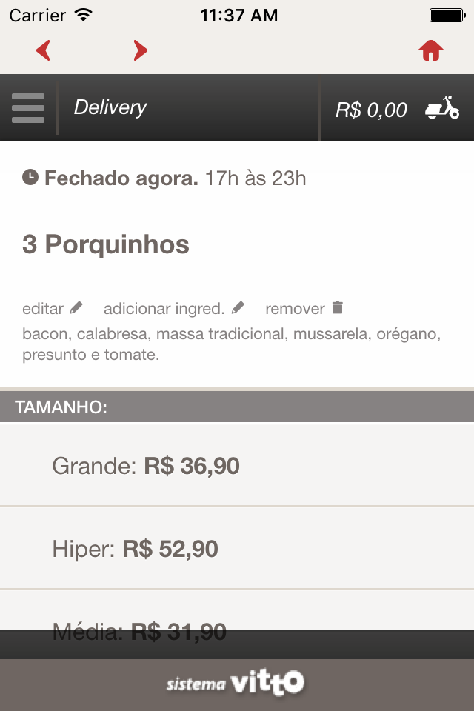Select the Média size R$ 31,90
This screenshot has height=711, width=474.
(x=237, y=610)
